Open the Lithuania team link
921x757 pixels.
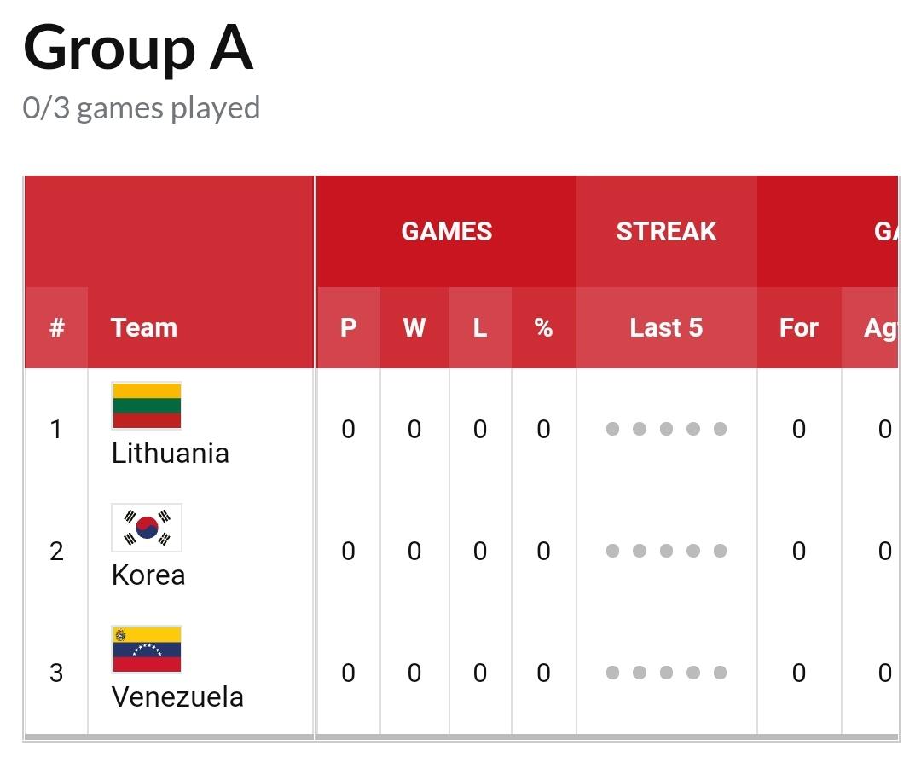[x=171, y=454]
